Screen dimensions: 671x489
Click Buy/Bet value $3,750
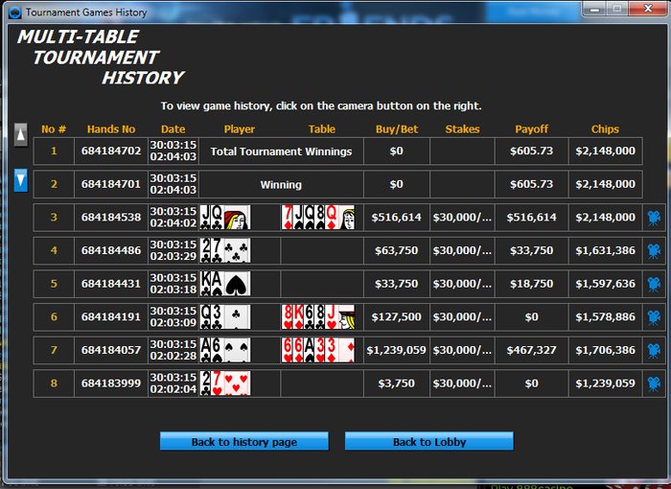click(x=396, y=384)
